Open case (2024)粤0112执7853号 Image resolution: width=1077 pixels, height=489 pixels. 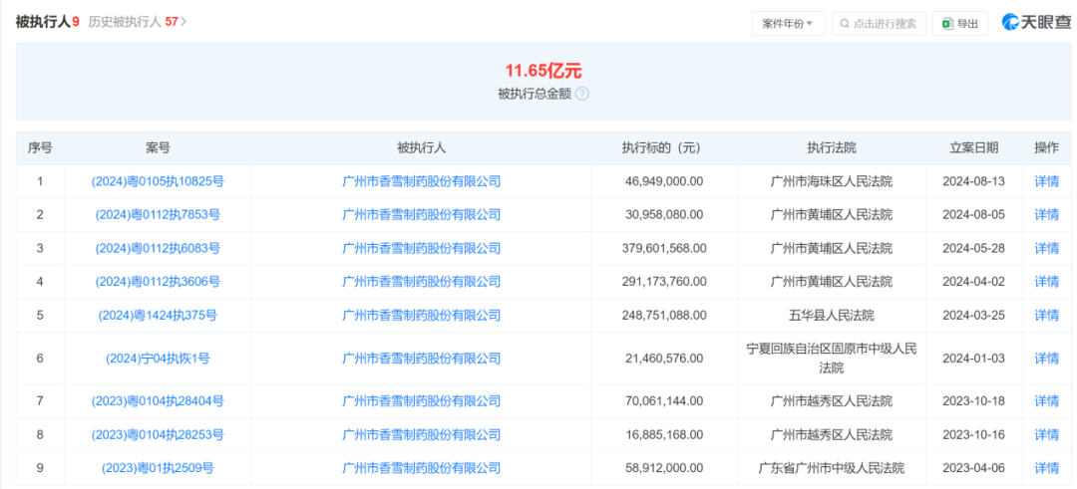coord(158,214)
